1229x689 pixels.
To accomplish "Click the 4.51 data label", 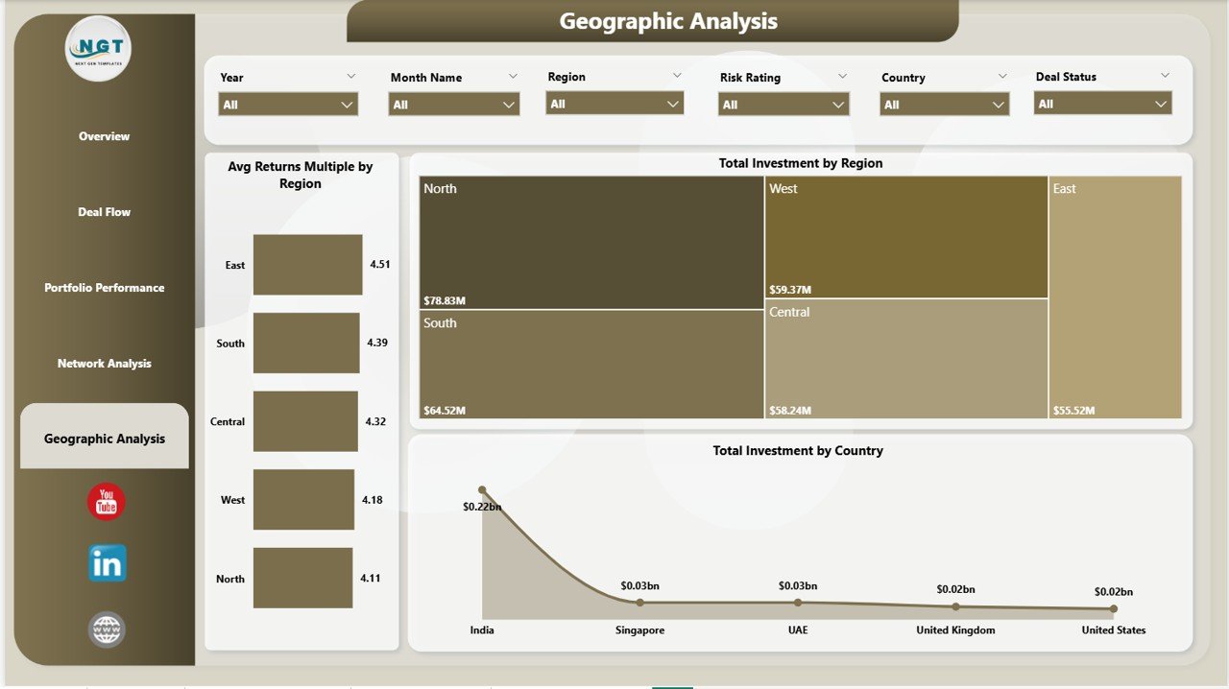I will pos(379,265).
